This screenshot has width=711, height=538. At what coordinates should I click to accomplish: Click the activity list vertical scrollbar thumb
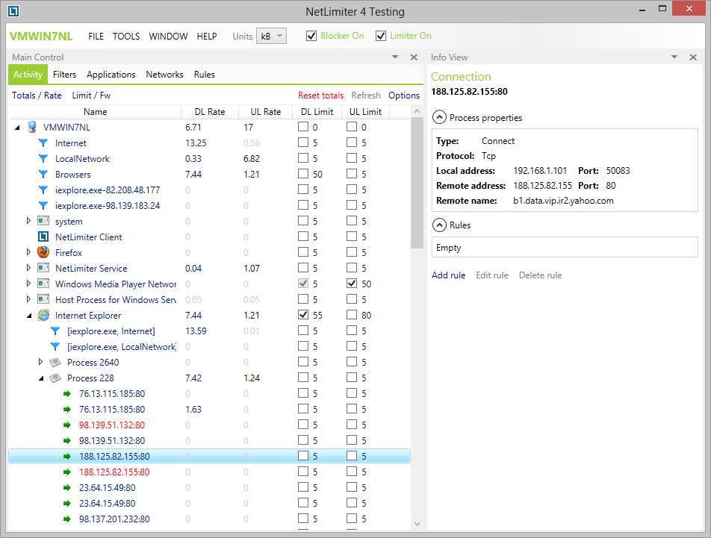(x=417, y=183)
